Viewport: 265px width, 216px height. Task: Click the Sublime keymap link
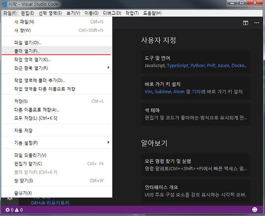tap(163, 92)
